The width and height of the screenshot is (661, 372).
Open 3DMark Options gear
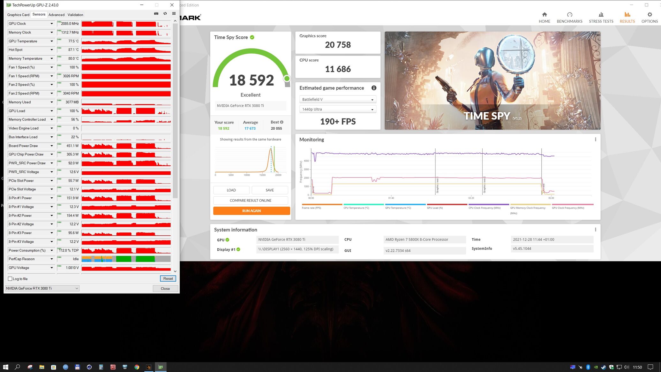650,18
